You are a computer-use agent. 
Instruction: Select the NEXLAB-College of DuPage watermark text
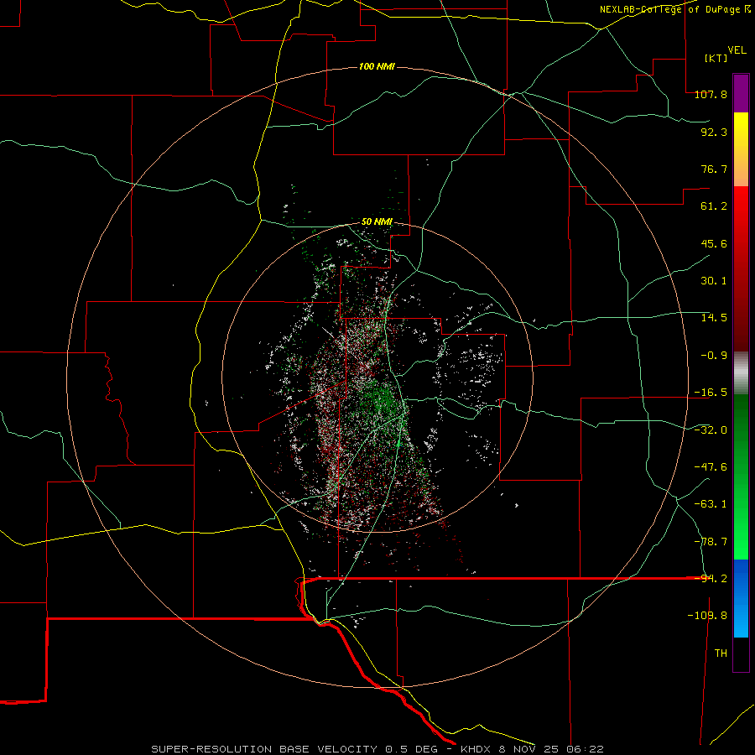tap(674, 9)
